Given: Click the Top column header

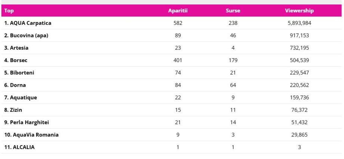Looking at the screenshot, I should click(x=9, y=11).
